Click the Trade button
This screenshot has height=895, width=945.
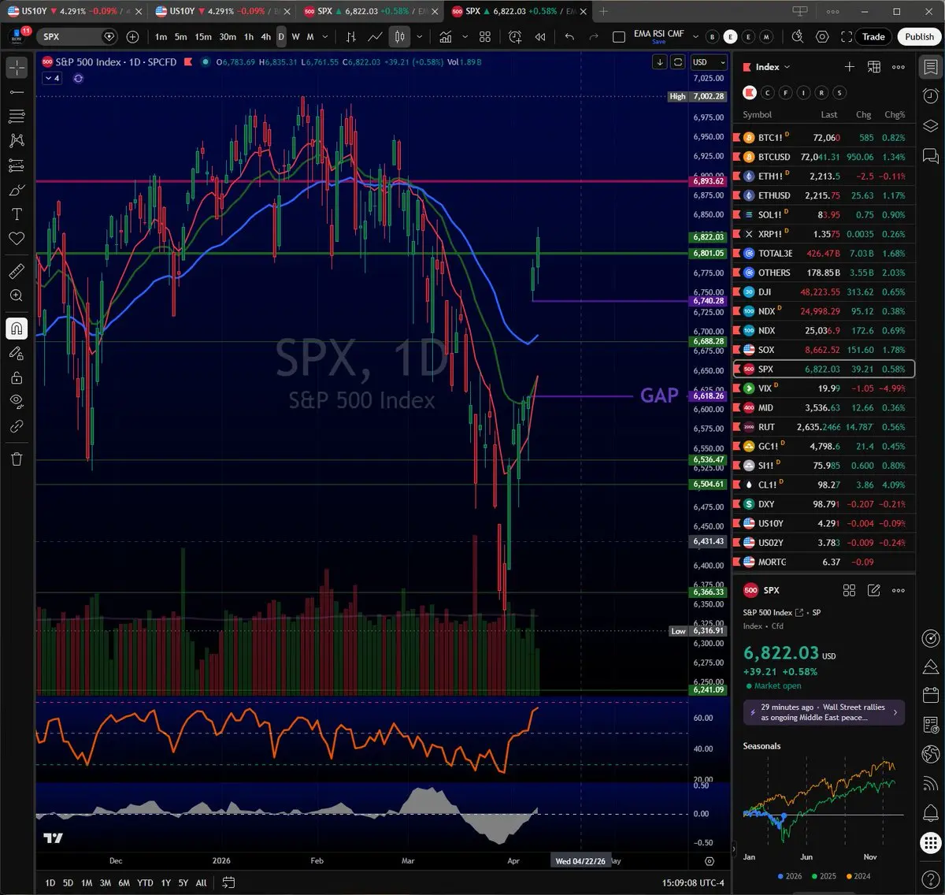pyautogui.click(x=873, y=36)
